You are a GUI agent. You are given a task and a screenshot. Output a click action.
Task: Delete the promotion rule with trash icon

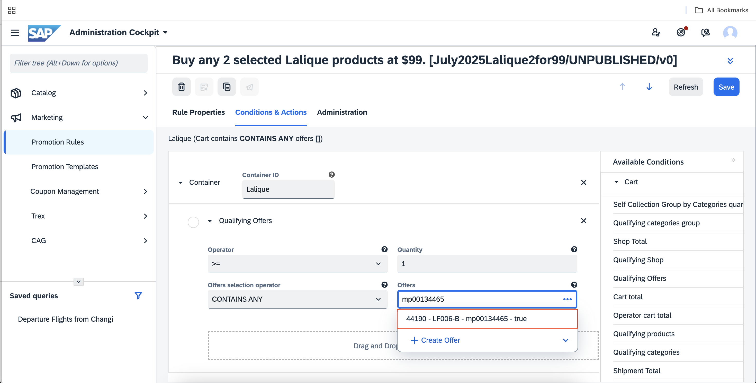181,87
